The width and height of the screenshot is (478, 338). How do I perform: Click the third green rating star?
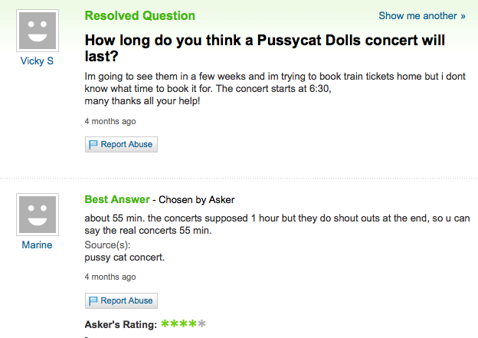(183, 323)
